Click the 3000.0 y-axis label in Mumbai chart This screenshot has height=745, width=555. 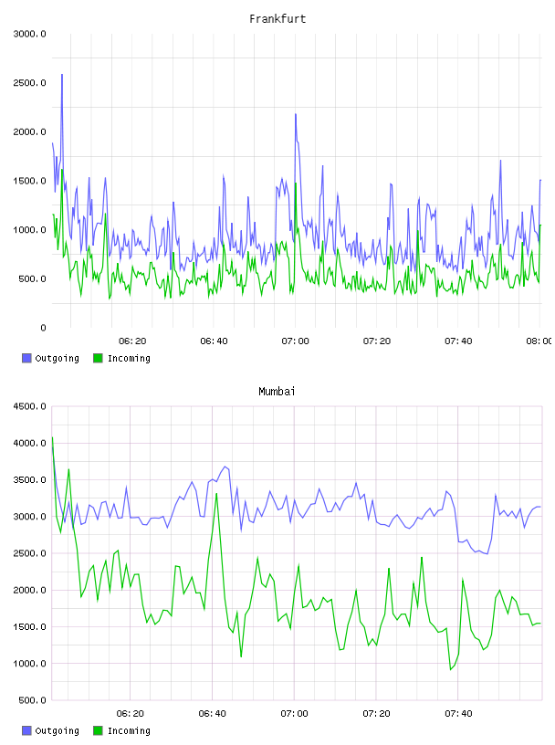pyautogui.click(x=30, y=517)
